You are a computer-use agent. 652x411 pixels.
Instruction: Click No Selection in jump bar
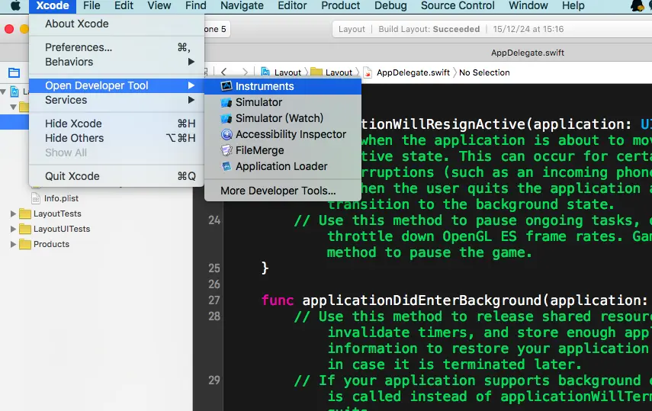[x=484, y=72]
